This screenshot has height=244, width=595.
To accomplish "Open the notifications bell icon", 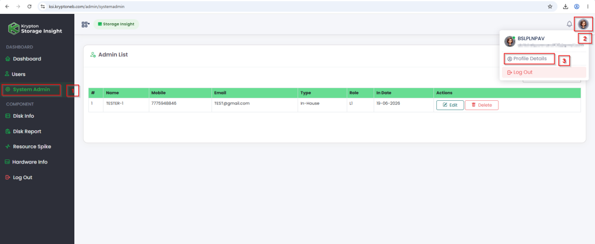I will [569, 24].
